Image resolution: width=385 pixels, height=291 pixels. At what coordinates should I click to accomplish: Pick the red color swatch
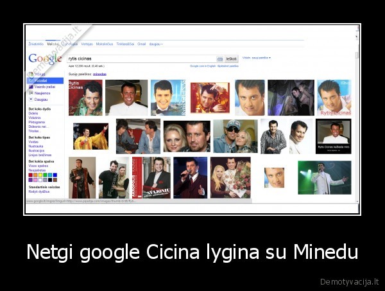point(30,175)
